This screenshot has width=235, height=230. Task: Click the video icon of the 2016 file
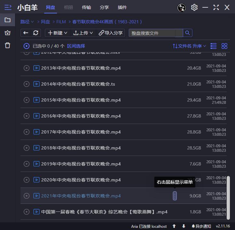[36, 116]
